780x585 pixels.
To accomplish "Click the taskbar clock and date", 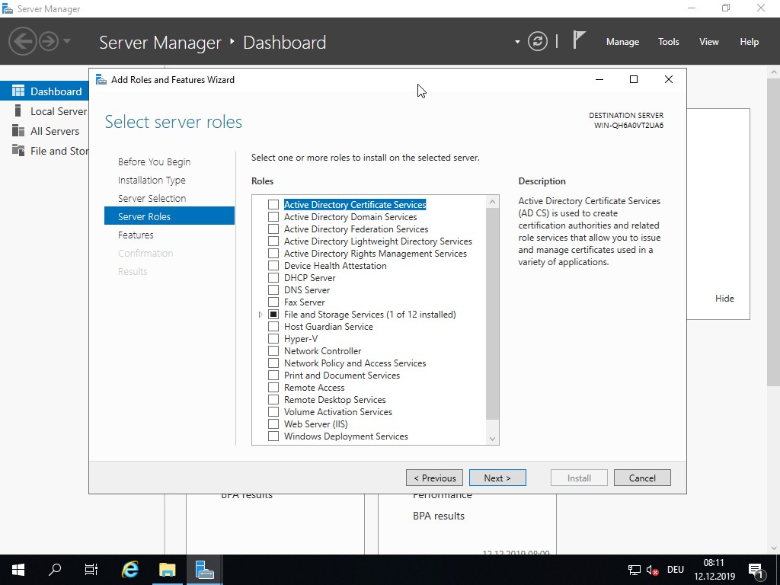I will [714, 570].
